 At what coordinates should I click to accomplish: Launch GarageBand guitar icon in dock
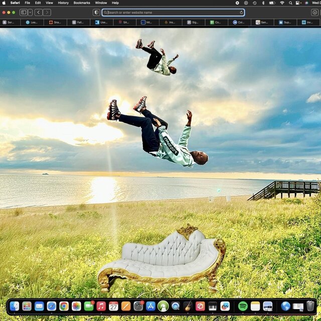(188, 306)
